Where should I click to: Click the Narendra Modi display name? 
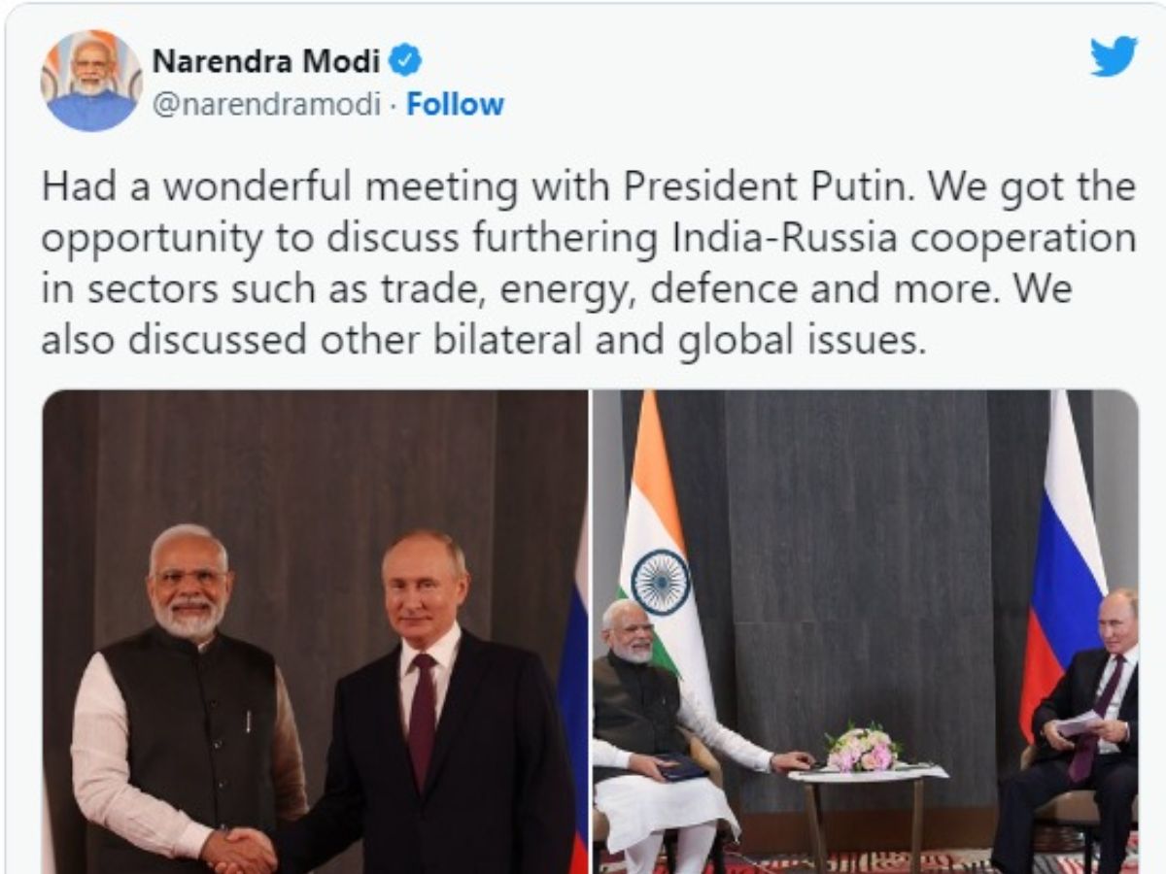coord(266,62)
